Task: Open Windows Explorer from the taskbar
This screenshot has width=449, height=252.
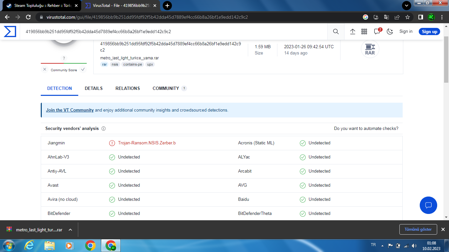Action: point(50,245)
